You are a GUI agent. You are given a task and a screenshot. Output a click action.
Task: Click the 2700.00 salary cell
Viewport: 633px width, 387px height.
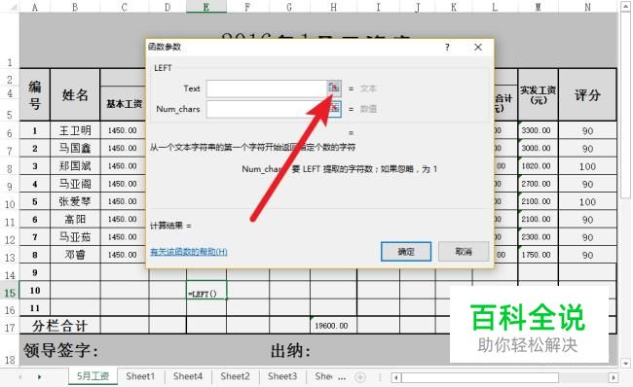point(538,184)
